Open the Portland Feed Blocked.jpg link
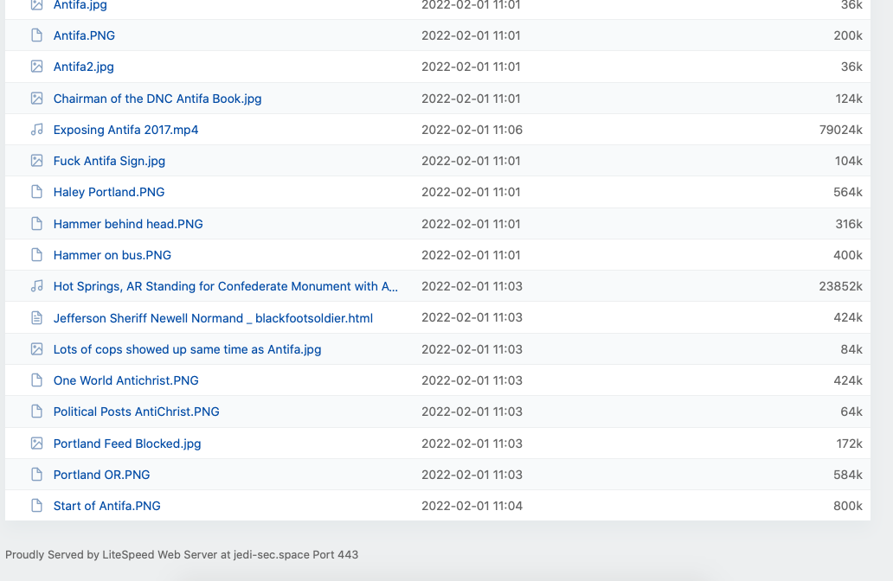893x581 pixels. click(127, 444)
